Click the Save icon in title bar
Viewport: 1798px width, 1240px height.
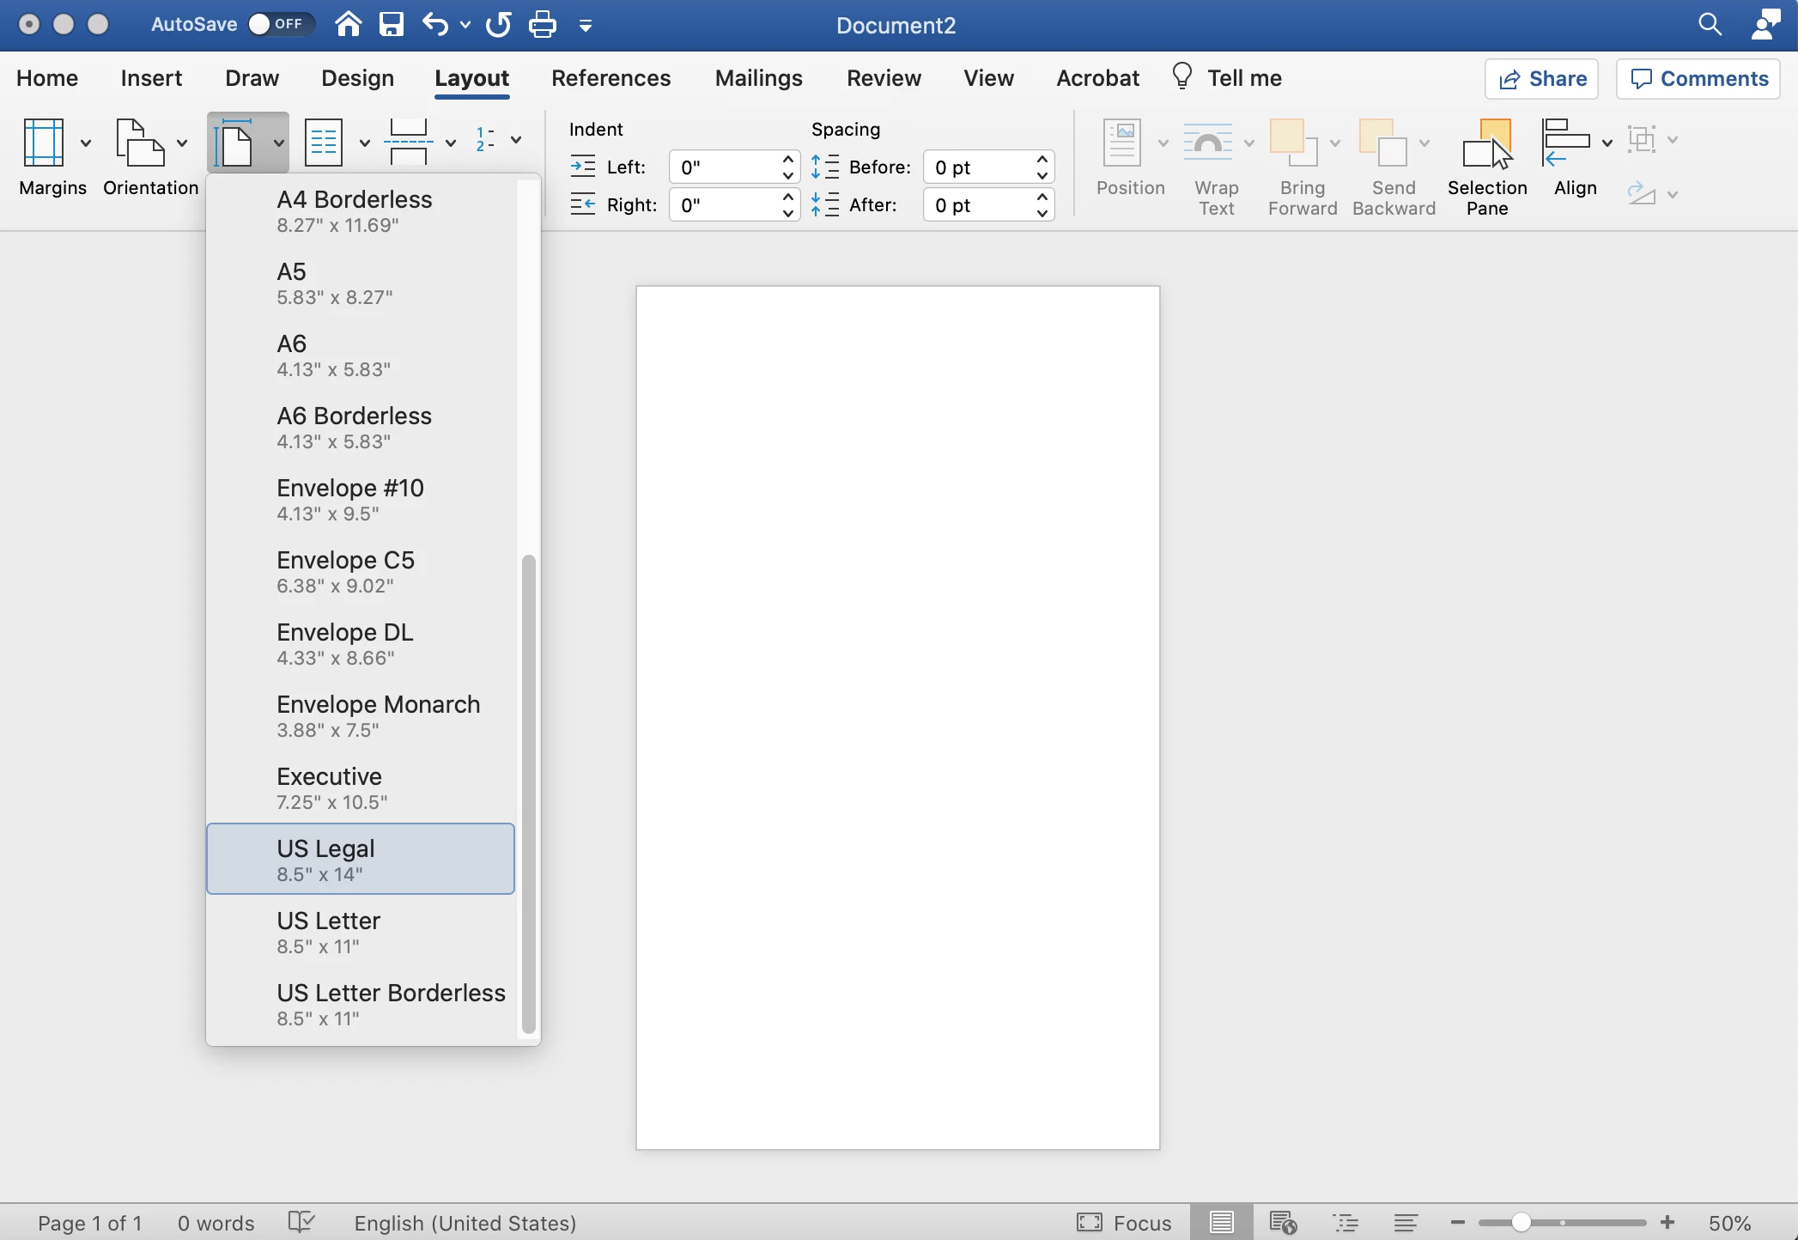point(392,25)
